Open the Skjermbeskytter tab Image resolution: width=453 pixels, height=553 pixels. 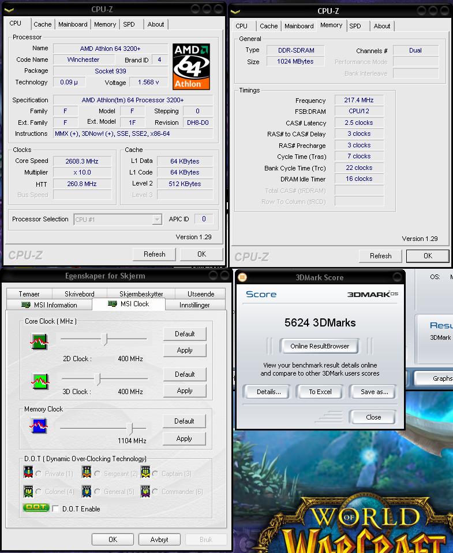(141, 294)
